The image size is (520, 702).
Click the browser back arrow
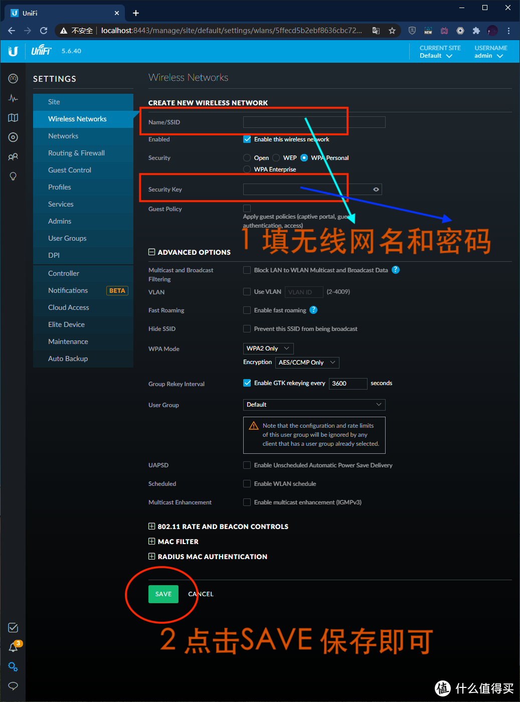tap(12, 31)
